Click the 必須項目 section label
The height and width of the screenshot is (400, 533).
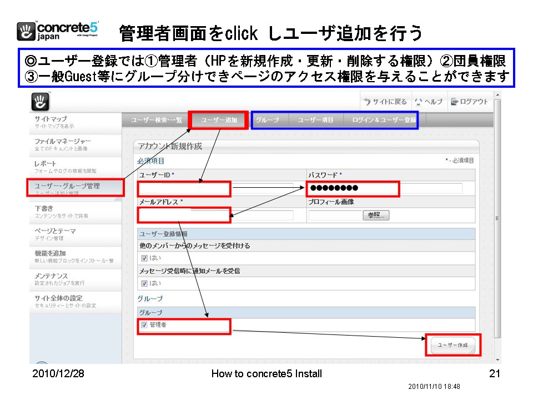coord(150,161)
